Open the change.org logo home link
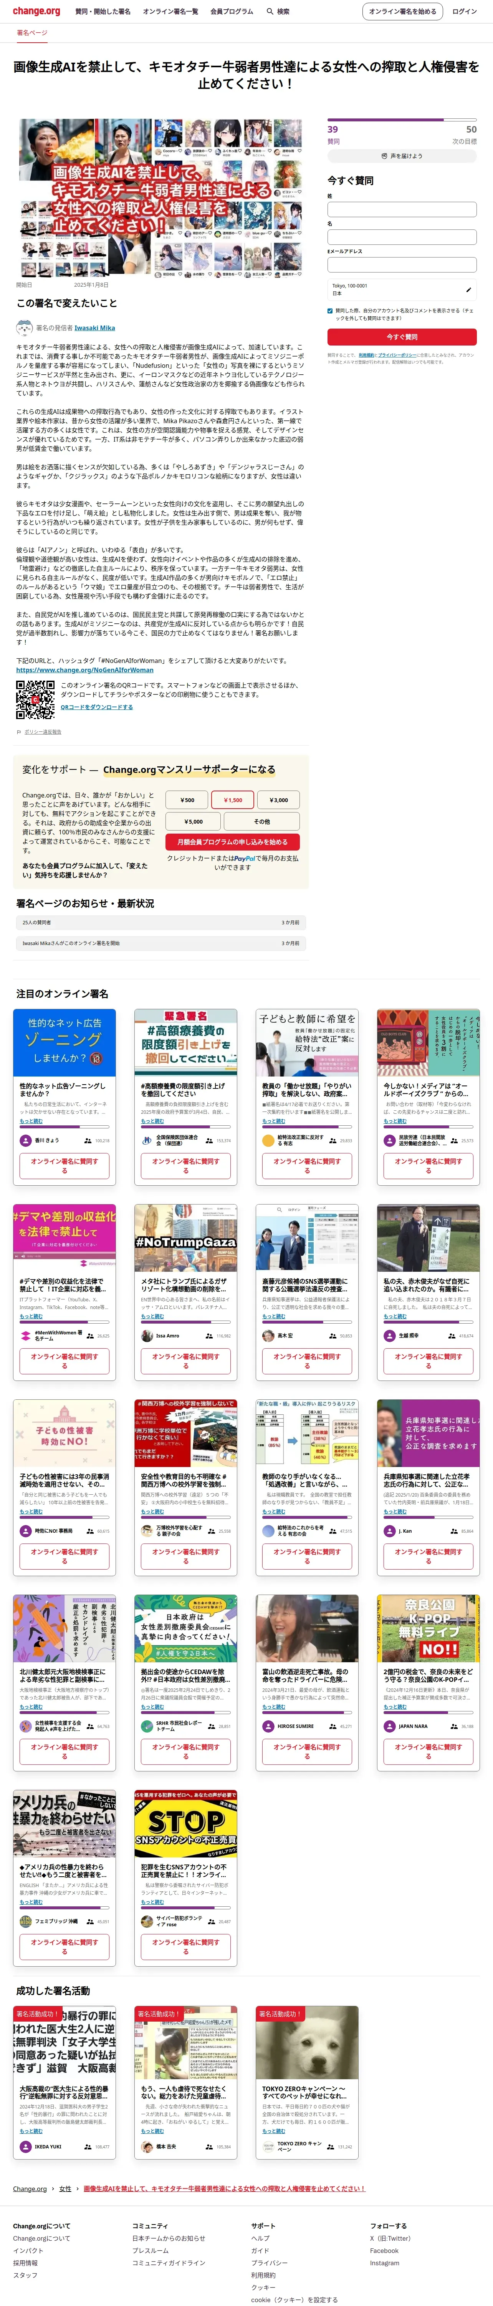 coord(37,12)
